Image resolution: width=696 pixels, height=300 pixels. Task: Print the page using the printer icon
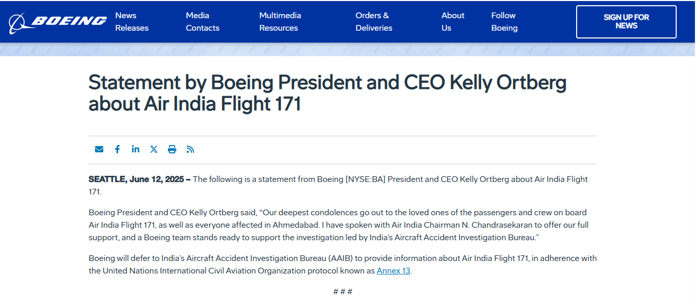coord(172,149)
